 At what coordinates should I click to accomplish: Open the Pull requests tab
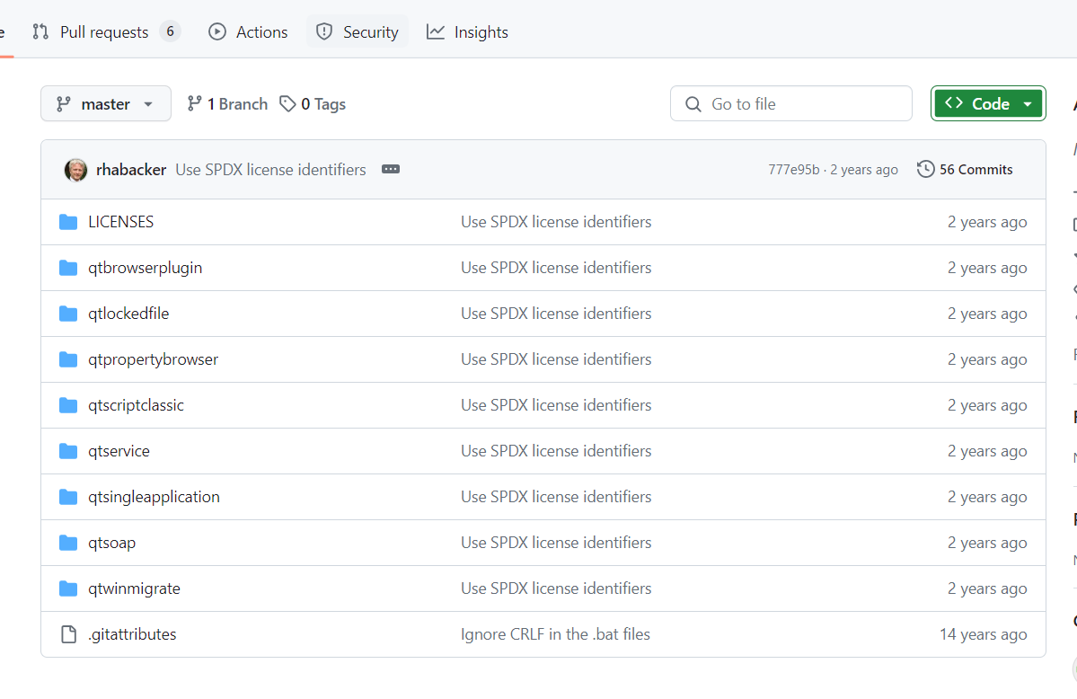107,32
